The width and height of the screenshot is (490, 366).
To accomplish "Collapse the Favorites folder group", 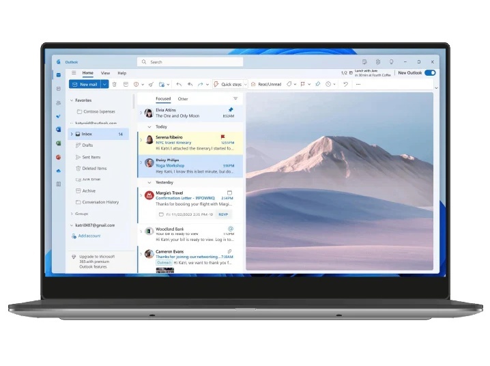I will coord(72,100).
